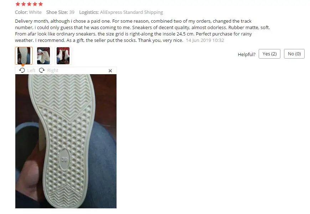
Task: Vote No (0) on review helpfulness
Action: [294, 54]
